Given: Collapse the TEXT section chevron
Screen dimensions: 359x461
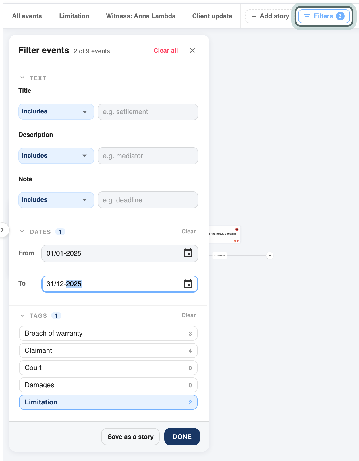Looking at the screenshot, I should [x=22, y=78].
